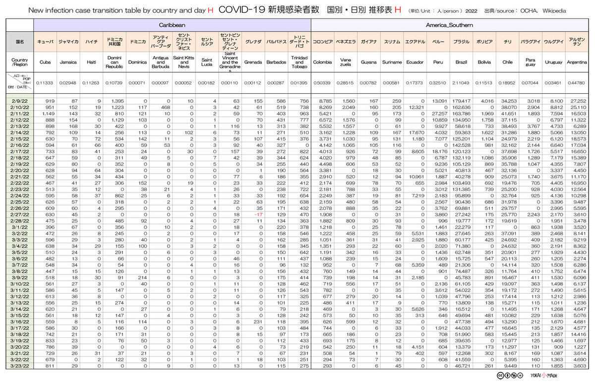Click the 'Vene zuela' column header
This screenshot has height=383, width=595.
346,63
